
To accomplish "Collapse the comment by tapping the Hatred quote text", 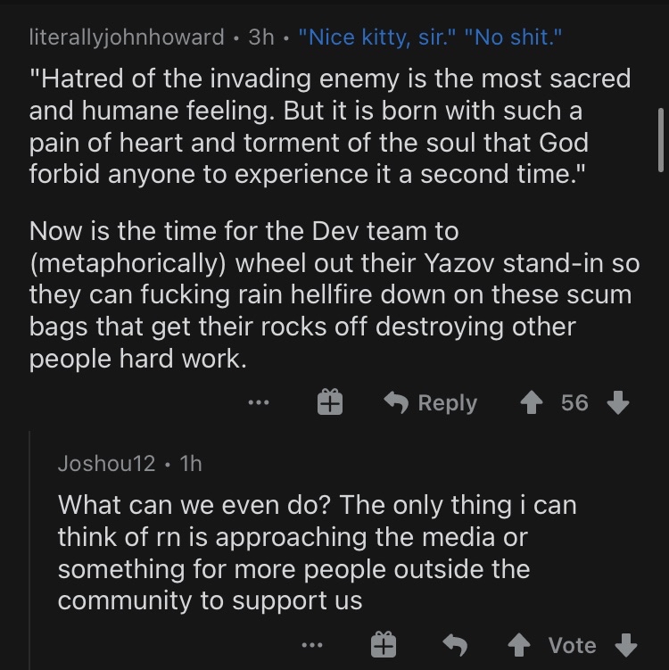I will click(x=330, y=126).
